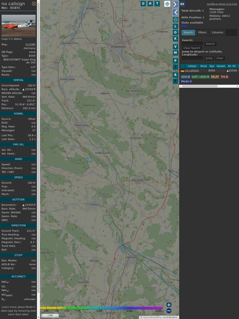Toggle the K map option button
The width and height of the screenshot is (239, 319).
[x=175, y=39]
